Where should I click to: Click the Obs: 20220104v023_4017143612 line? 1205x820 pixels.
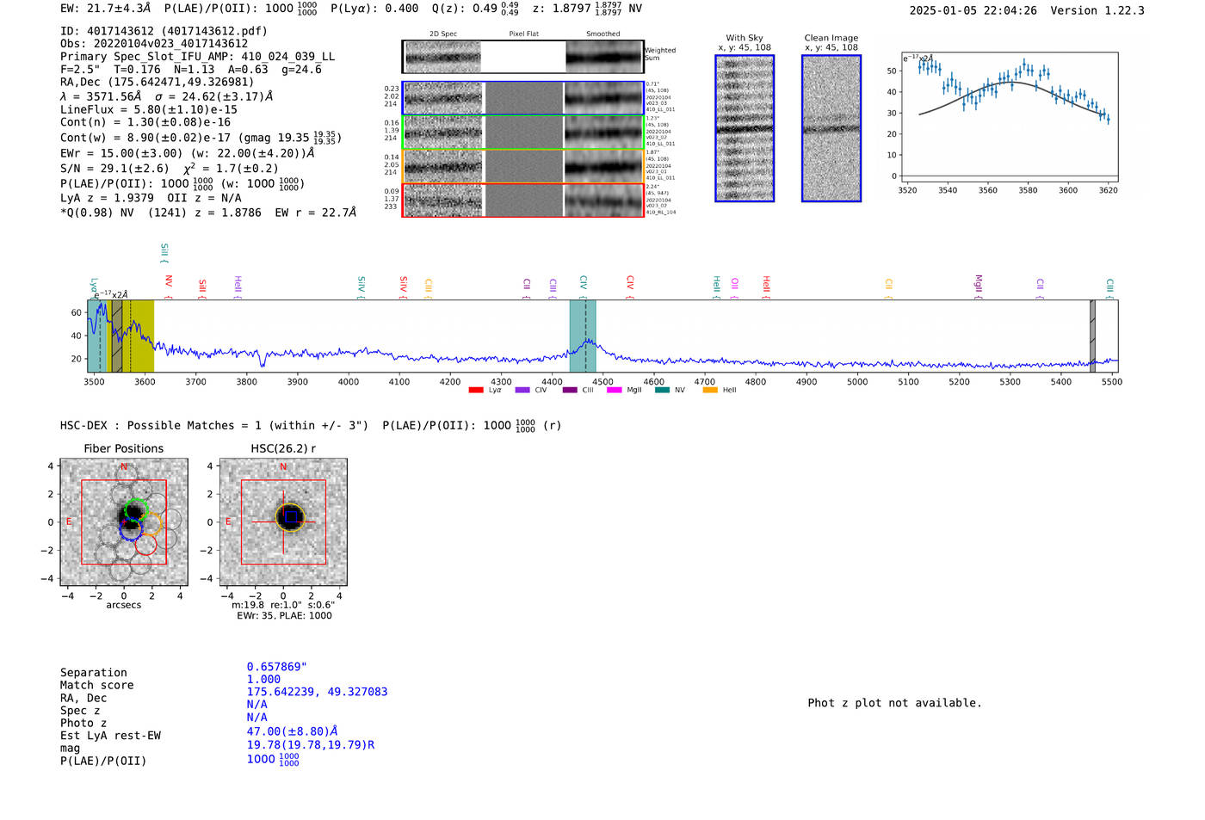coord(154,44)
